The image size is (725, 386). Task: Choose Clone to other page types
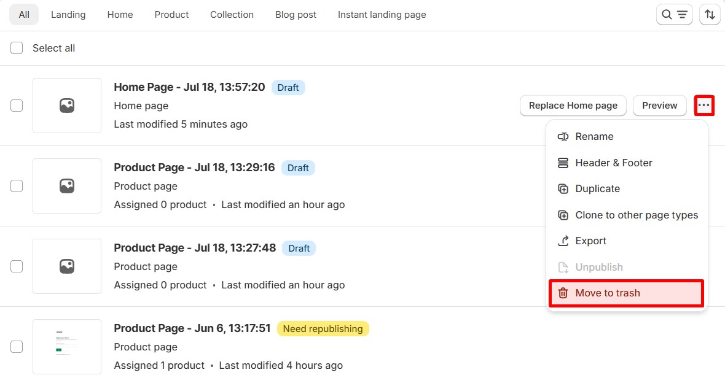pos(636,215)
